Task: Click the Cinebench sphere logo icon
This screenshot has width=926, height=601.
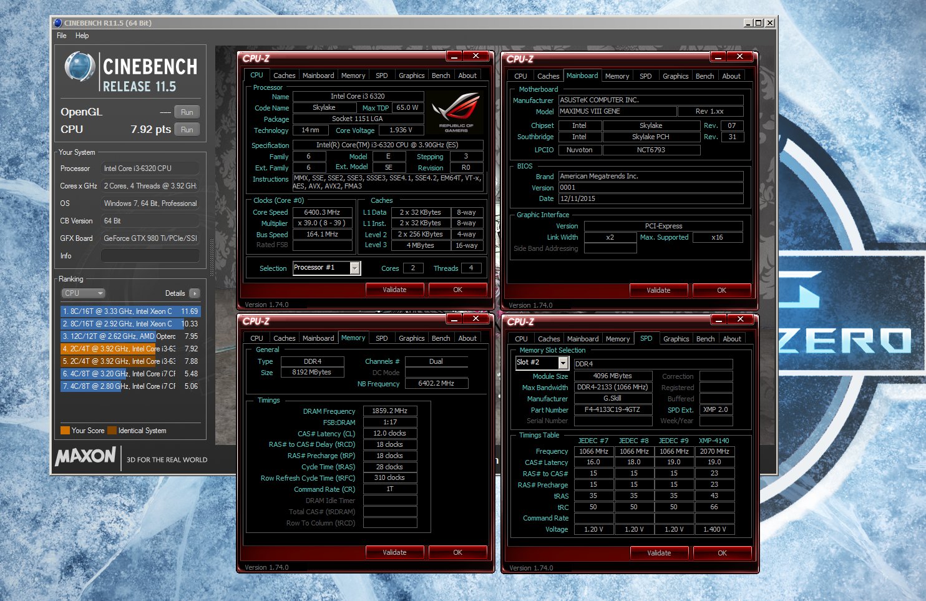Action: pos(80,67)
